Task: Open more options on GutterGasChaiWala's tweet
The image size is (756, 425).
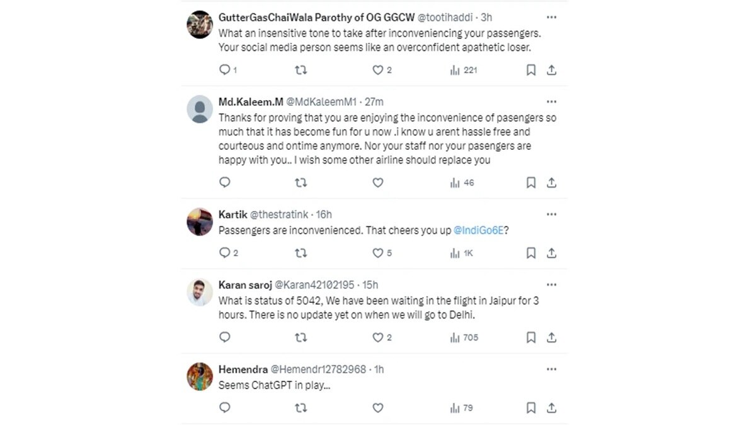Action: (551, 18)
